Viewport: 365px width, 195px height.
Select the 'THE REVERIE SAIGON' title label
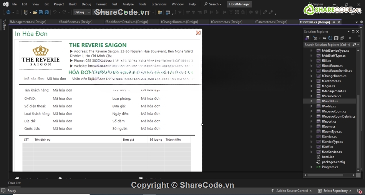coord(98,45)
